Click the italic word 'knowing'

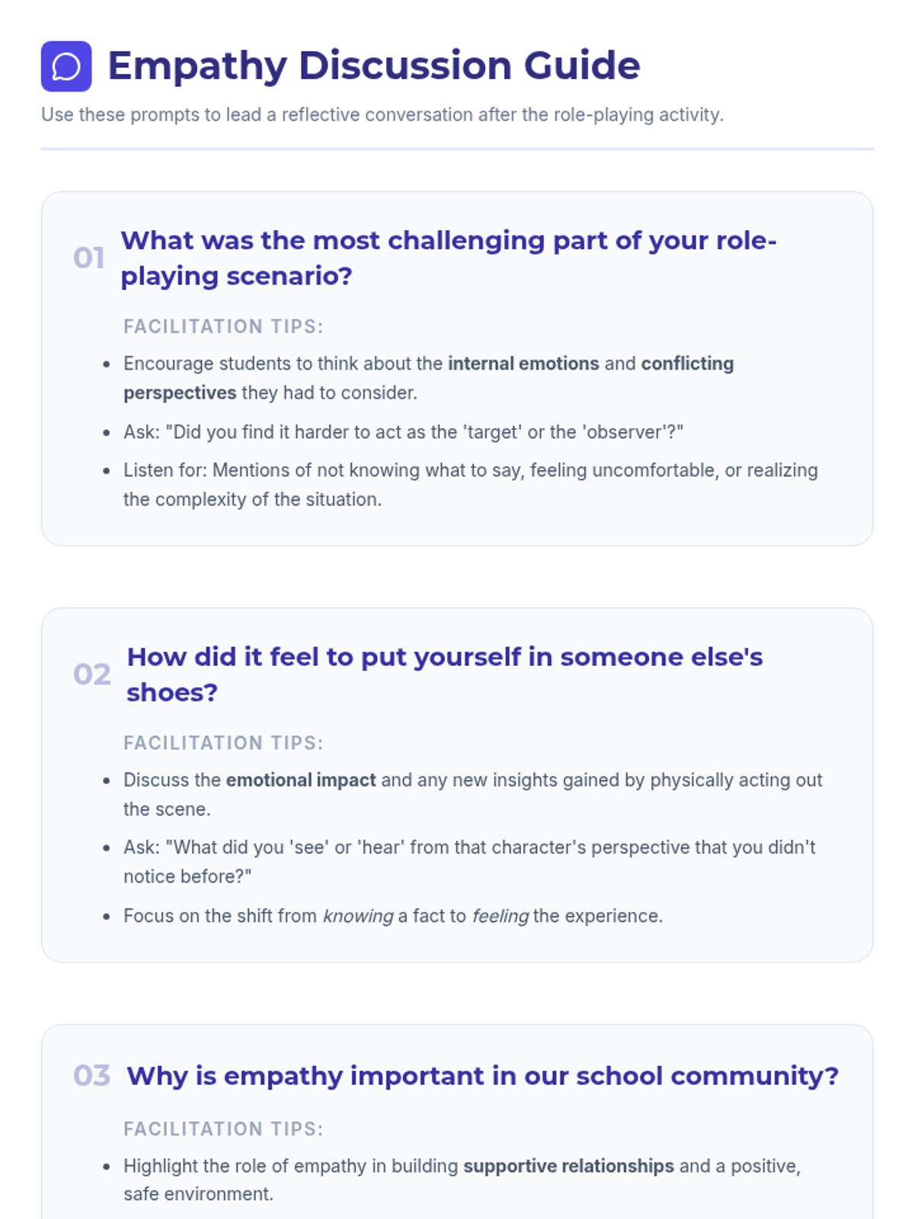358,916
